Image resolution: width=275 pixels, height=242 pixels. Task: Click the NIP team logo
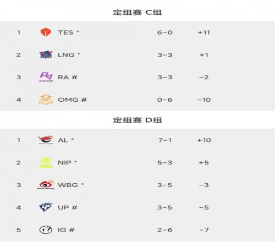click(46, 162)
